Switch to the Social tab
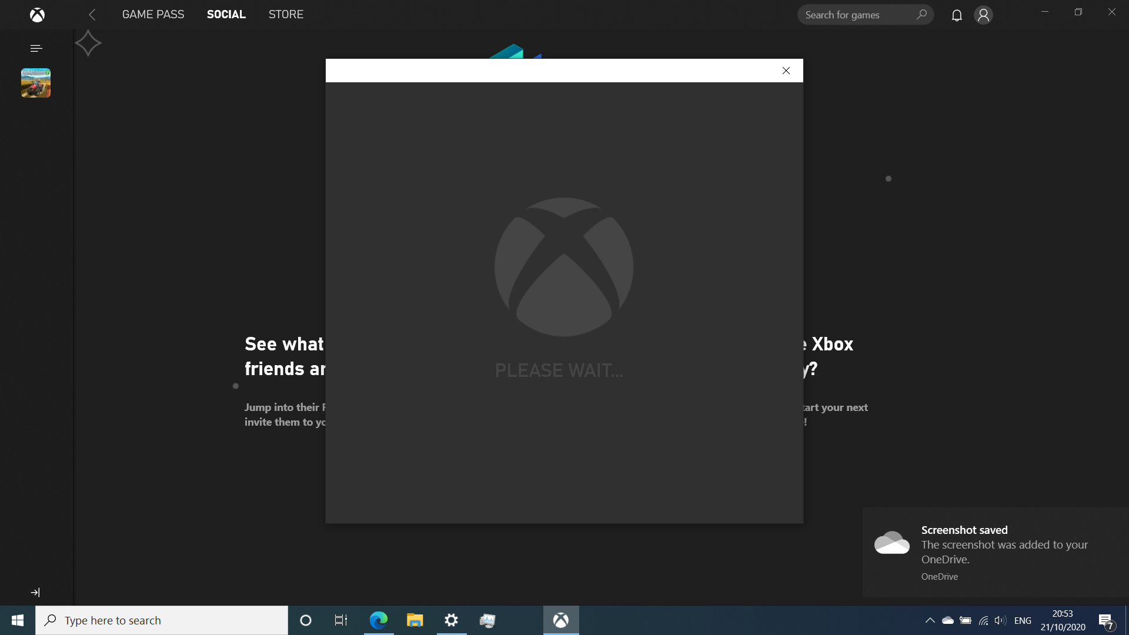The image size is (1129, 635). (x=226, y=14)
